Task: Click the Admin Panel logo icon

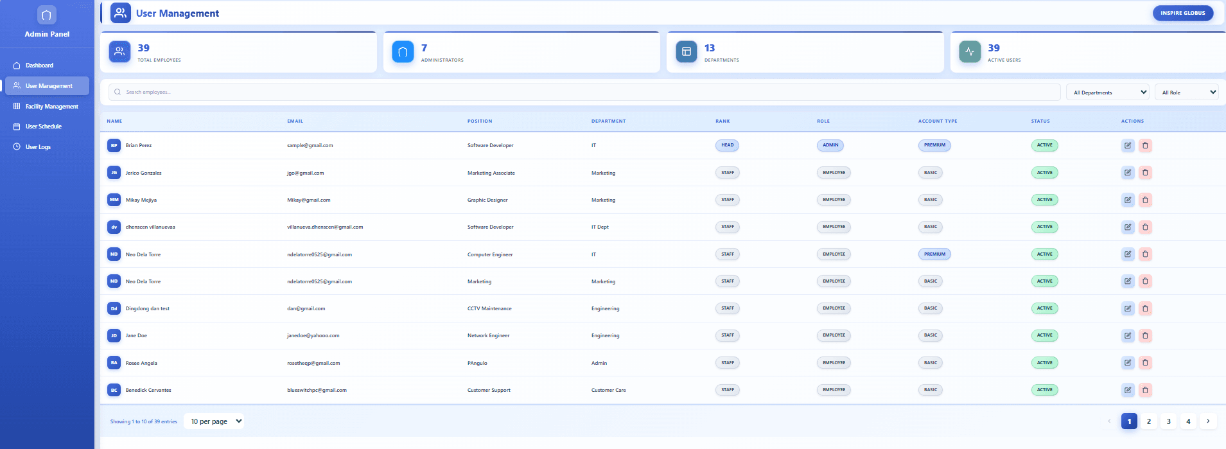Action: point(46,15)
